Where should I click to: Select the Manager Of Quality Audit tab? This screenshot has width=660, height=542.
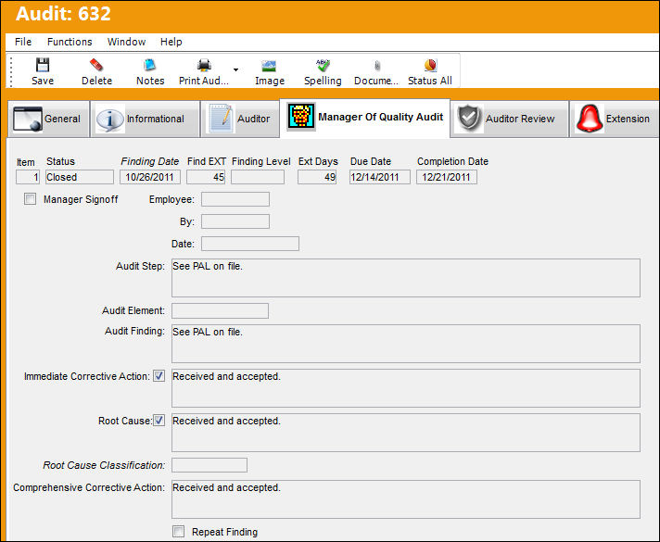365,118
